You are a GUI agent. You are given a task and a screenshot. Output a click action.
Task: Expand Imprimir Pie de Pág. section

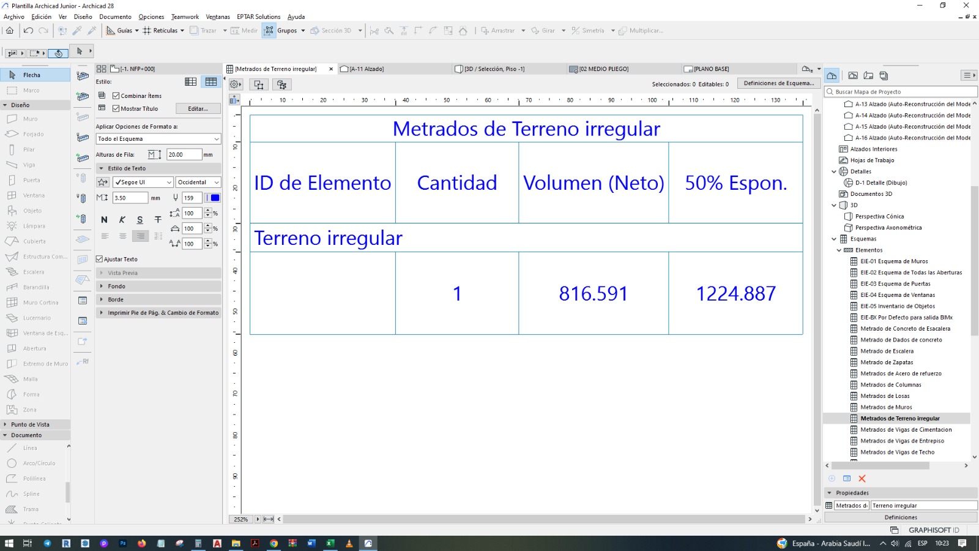[159, 313]
